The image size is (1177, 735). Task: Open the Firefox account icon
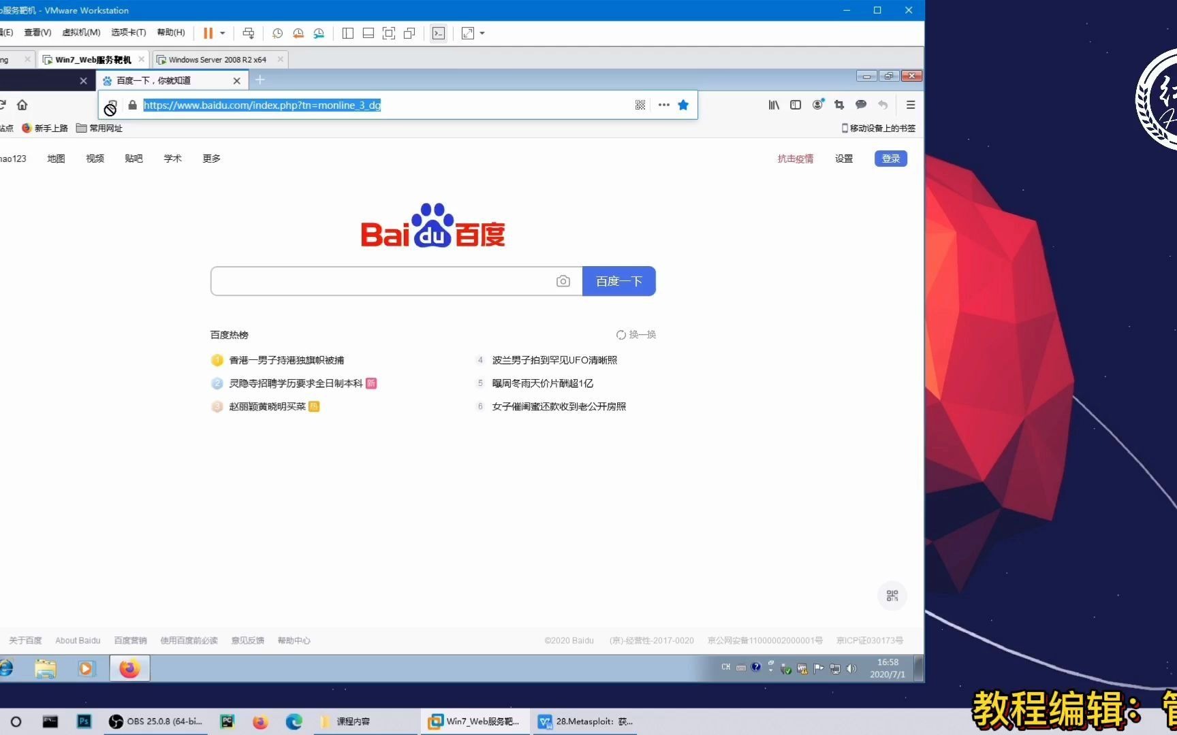[x=817, y=105]
